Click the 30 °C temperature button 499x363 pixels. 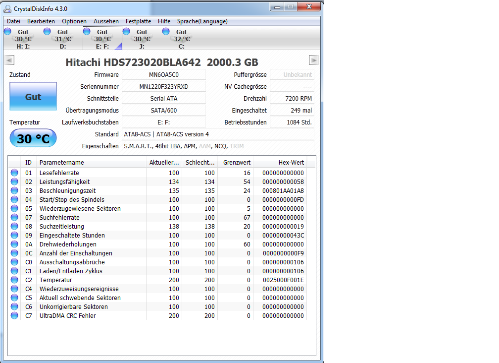pyautogui.click(x=33, y=138)
